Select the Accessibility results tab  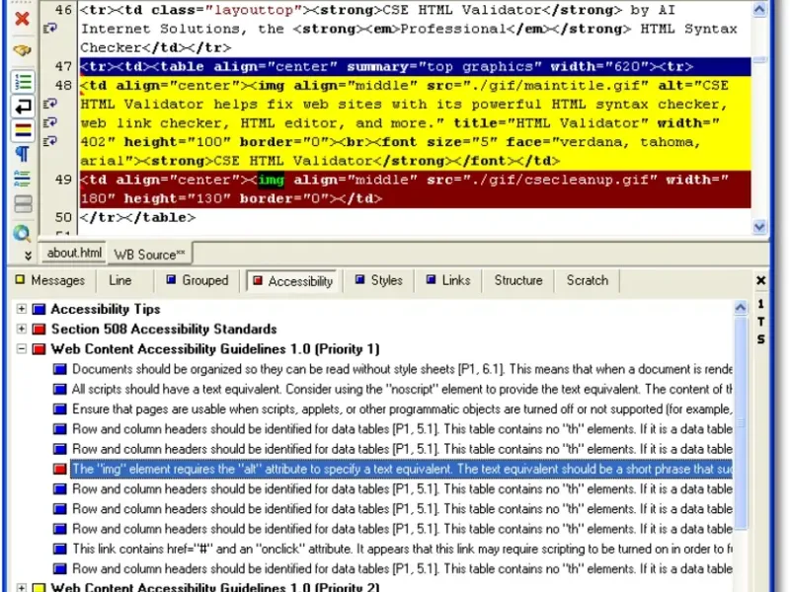pyautogui.click(x=293, y=281)
